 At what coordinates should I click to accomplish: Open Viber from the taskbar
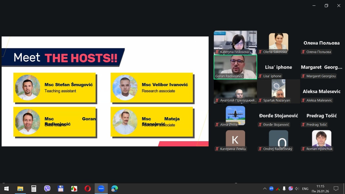[x=47, y=189]
